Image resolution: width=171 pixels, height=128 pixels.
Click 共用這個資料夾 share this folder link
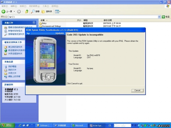click(x=15, y=54)
